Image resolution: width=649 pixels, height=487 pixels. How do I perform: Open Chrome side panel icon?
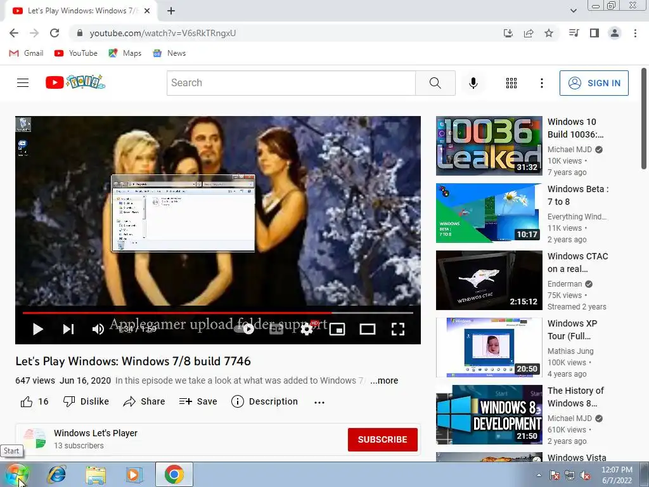[x=594, y=33]
